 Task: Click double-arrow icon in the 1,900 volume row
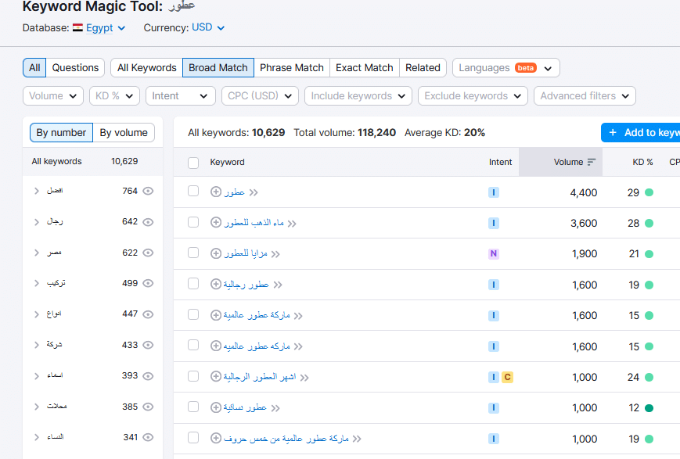[x=275, y=254]
